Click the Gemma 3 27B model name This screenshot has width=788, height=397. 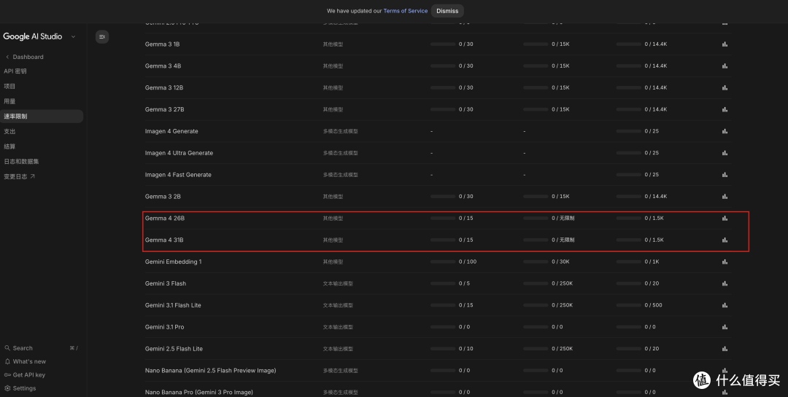pos(164,109)
